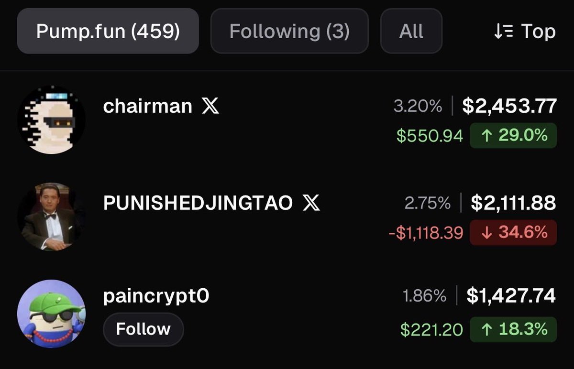574x369 pixels.
Task: Click chairman's pixel-art avatar
Action: point(51,119)
